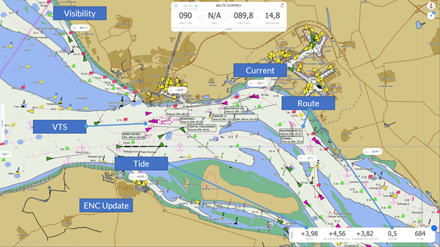Image resolution: width=440 pixels, height=247 pixels.
Task: Select the 0,5 distance value
Action: 393,234
